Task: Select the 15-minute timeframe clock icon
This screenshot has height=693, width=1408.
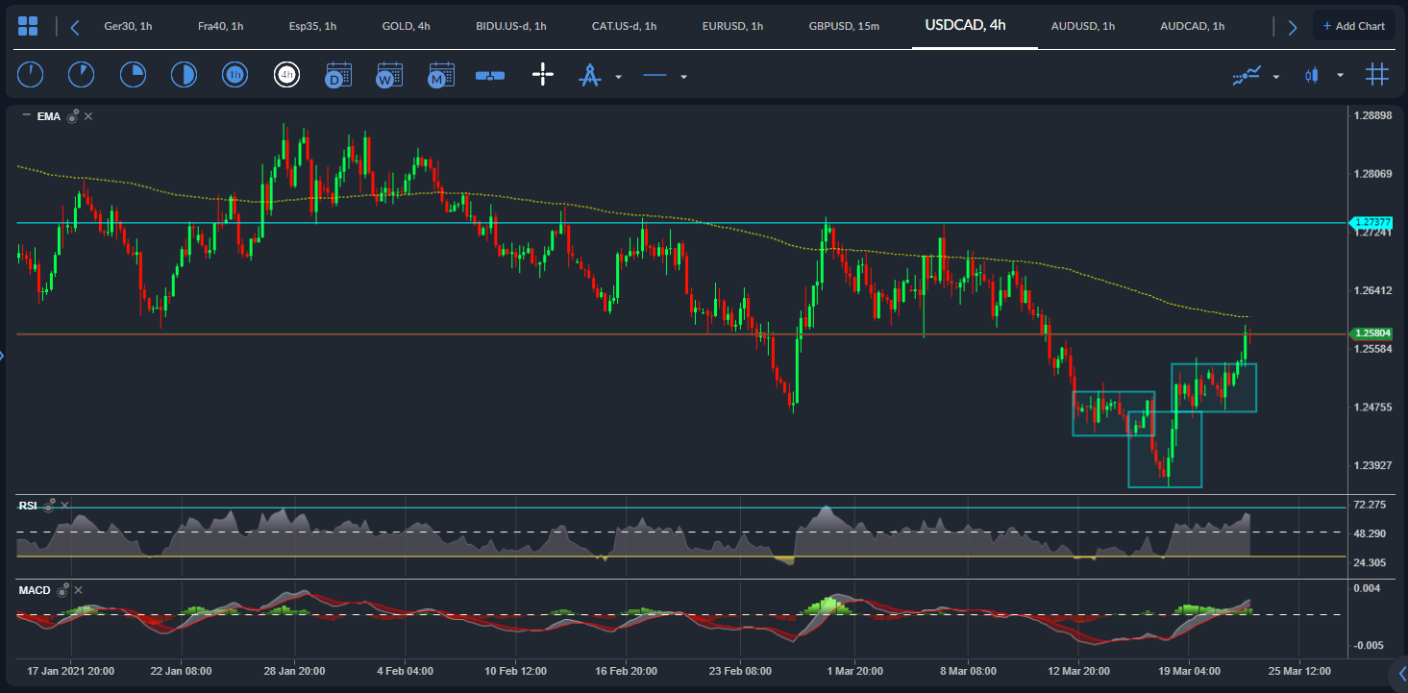Action: point(133,75)
